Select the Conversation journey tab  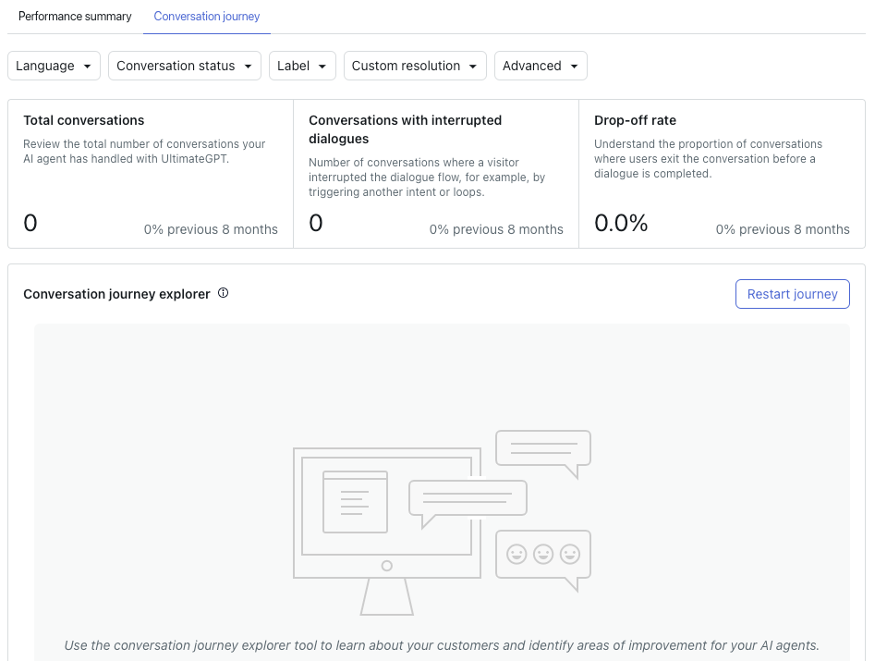(x=207, y=17)
